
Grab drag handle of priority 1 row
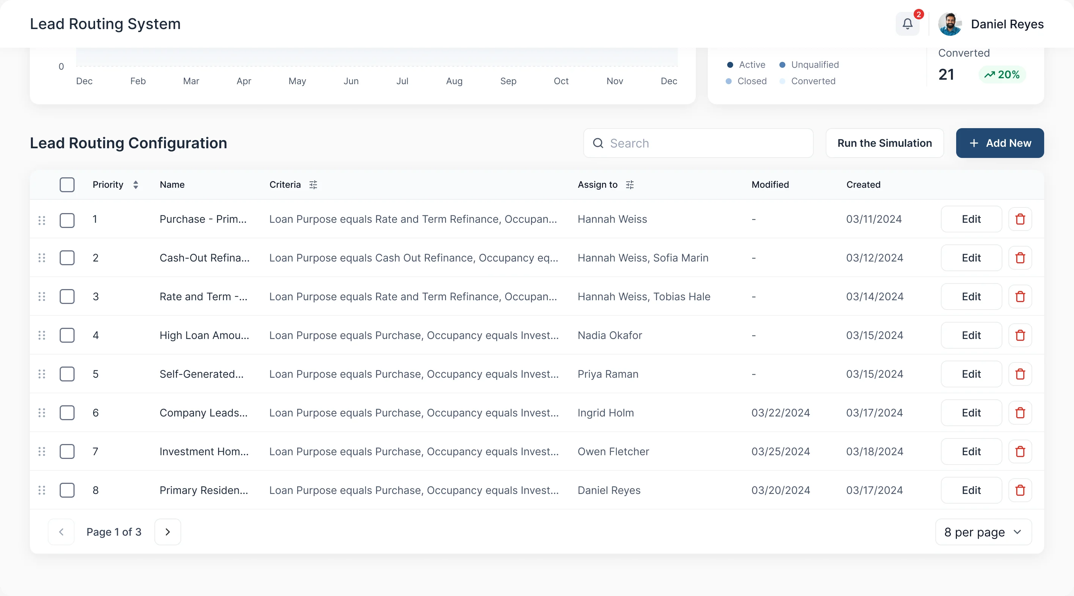[x=42, y=220]
